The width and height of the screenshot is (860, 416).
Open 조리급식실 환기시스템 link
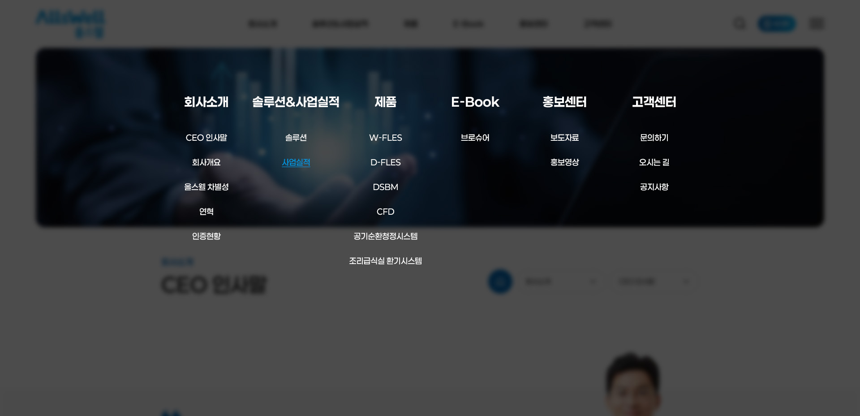(x=385, y=261)
